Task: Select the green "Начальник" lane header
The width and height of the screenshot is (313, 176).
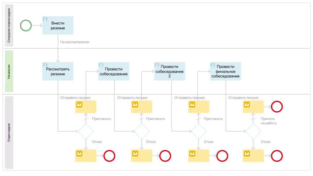Action: click(x=9, y=71)
